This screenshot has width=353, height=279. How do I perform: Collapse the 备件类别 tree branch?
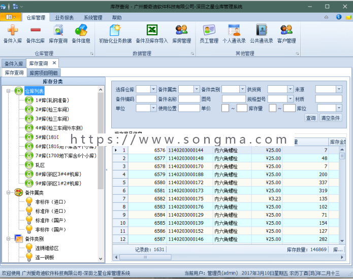8,239
